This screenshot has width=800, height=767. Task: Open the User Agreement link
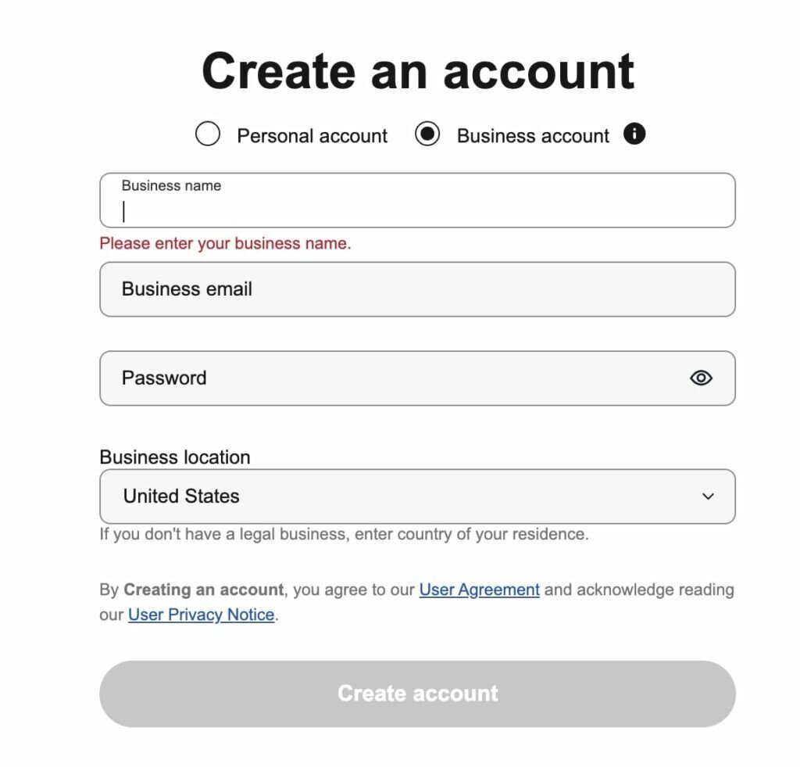[x=479, y=589]
